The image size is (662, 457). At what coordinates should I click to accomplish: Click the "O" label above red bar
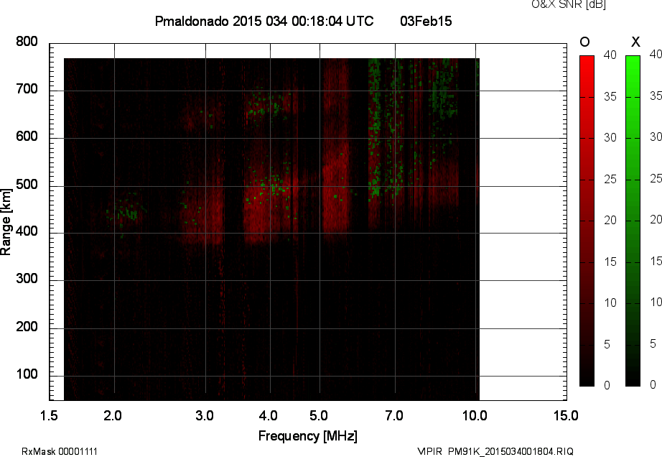[584, 42]
